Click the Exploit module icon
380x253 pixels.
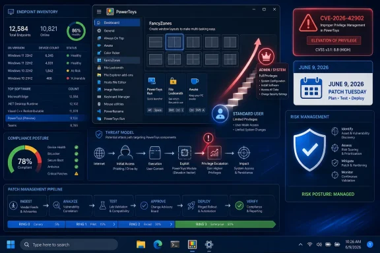[x=185, y=153]
